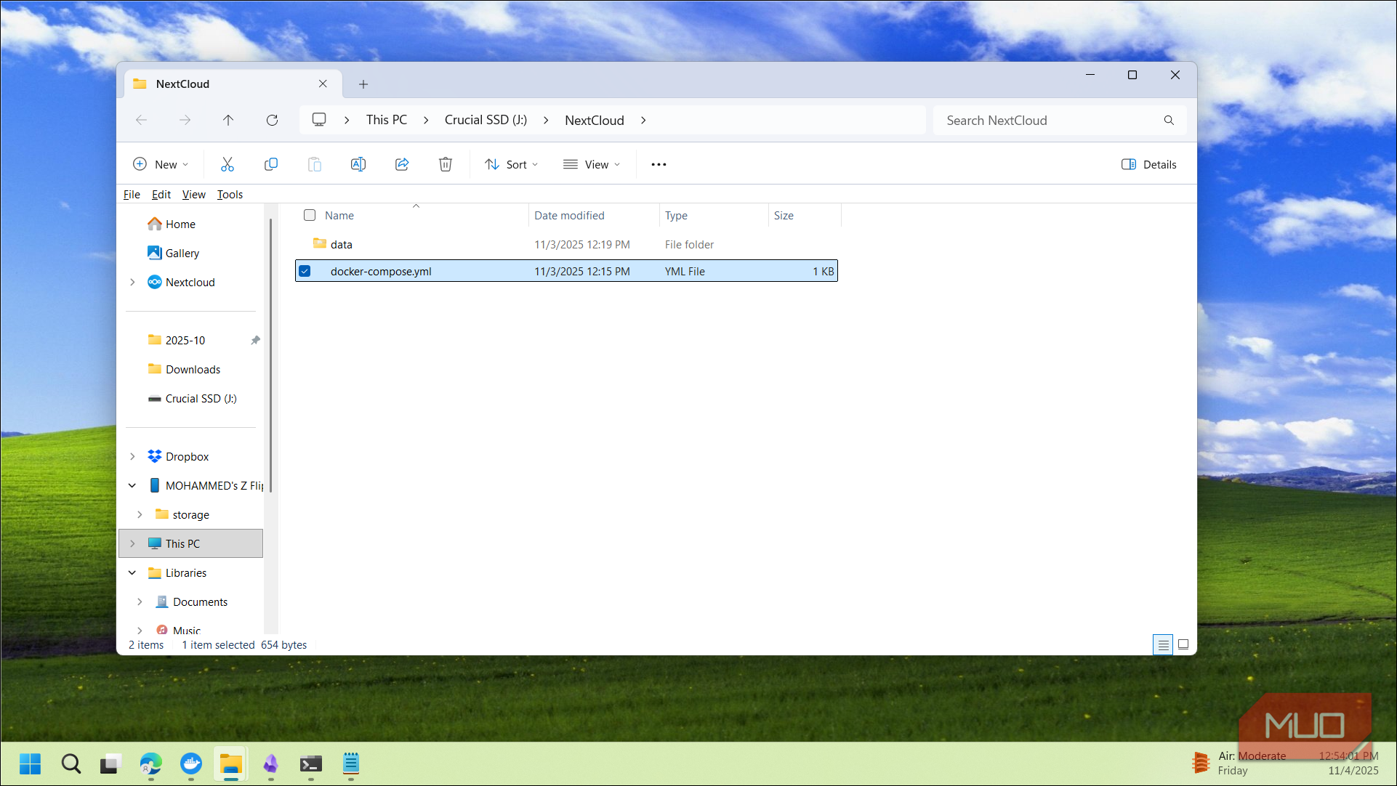Viewport: 1397px width, 786px height.
Task: Click Crucial SSD (J:) in breadcrumb
Action: tap(486, 121)
